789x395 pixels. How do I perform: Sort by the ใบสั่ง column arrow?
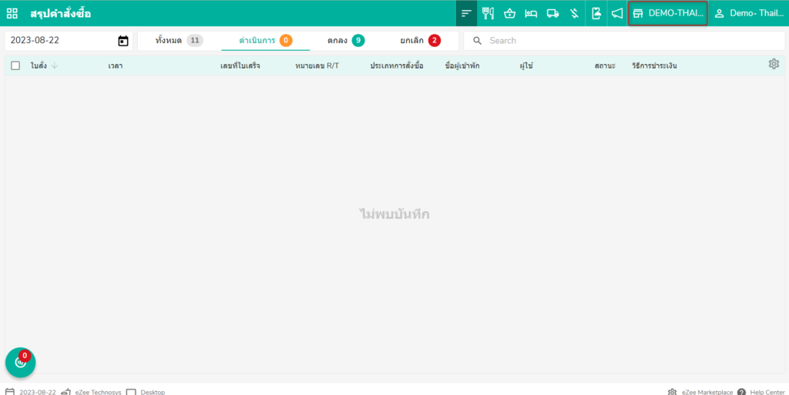(55, 66)
